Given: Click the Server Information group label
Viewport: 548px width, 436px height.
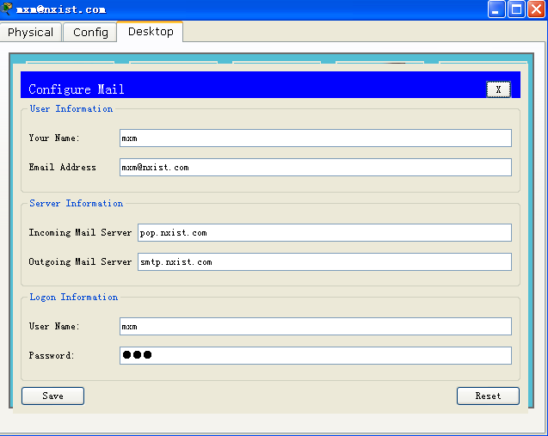Looking at the screenshot, I should (77, 203).
